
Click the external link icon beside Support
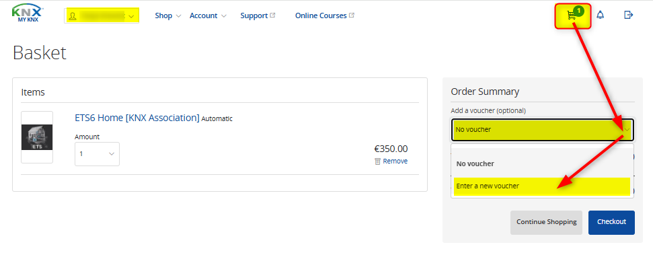[x=272, y=15]
